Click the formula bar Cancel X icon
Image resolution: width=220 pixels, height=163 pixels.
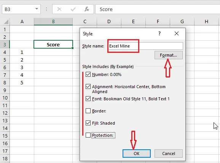[x=59, y=9]
